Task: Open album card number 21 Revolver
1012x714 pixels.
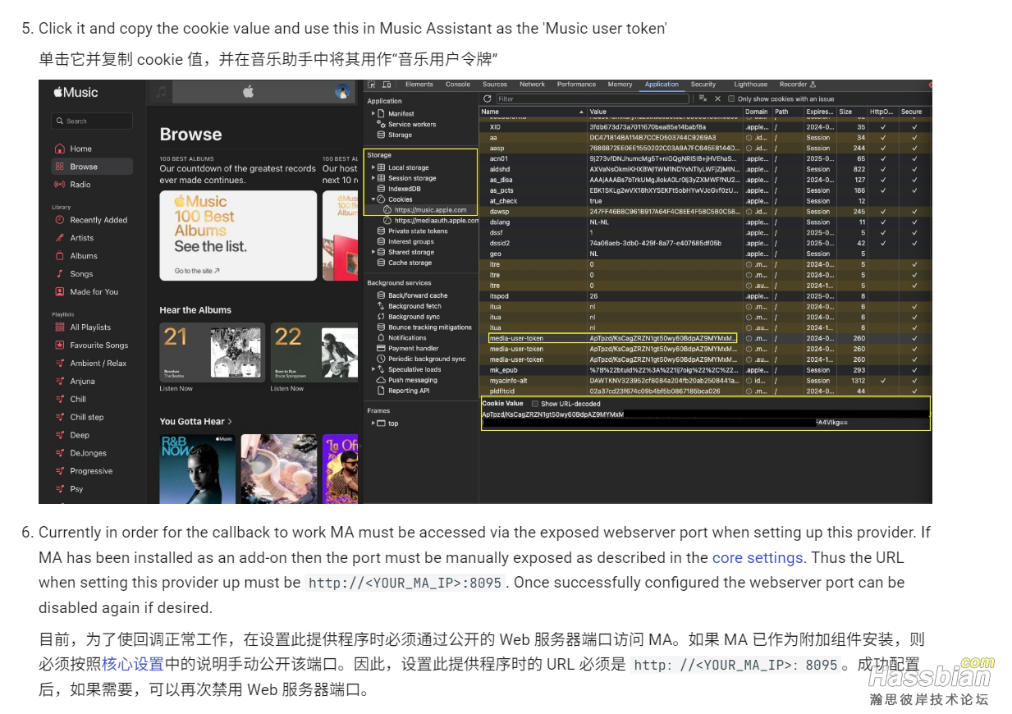Action: [212, 352]
